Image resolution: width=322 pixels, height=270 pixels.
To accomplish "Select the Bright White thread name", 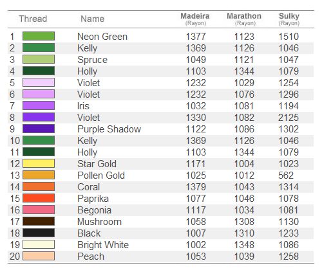I will 103,245.
